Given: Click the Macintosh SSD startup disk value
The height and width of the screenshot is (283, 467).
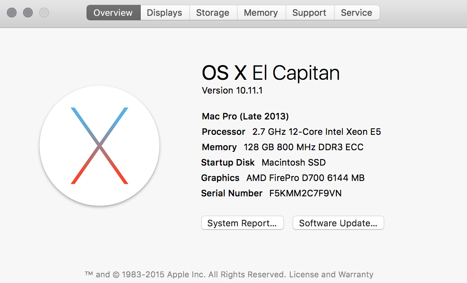Looking at the screenshot, I should [294, 163].
